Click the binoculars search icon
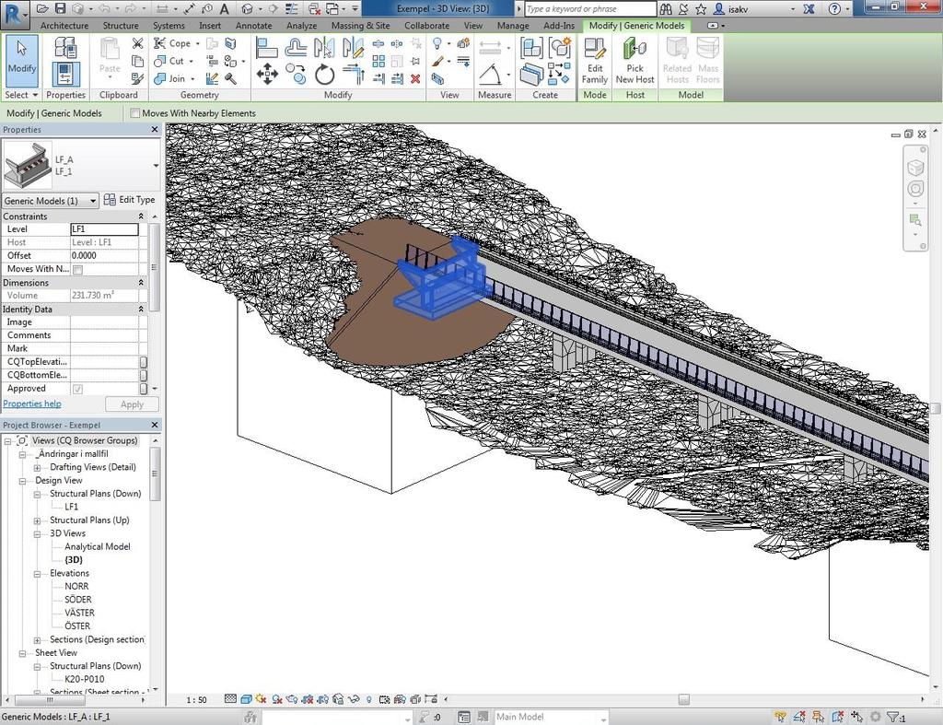 (666, 8)
